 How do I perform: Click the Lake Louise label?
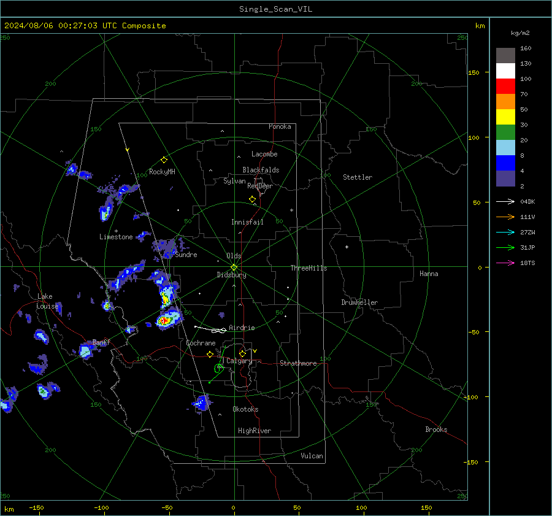(47, 301)
